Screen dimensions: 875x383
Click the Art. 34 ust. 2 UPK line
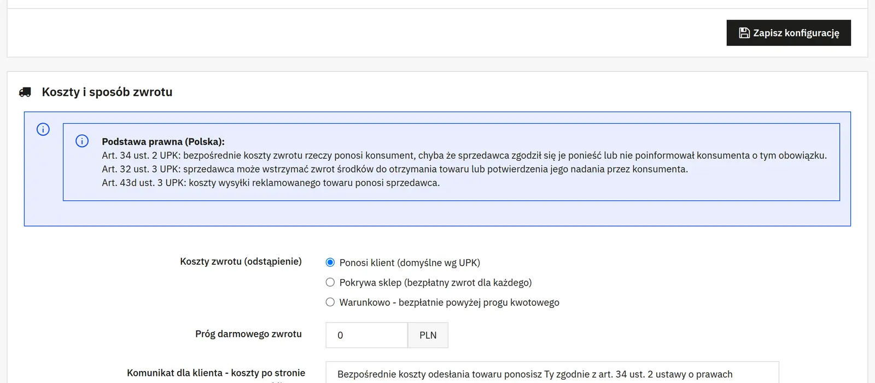[464, 155]
